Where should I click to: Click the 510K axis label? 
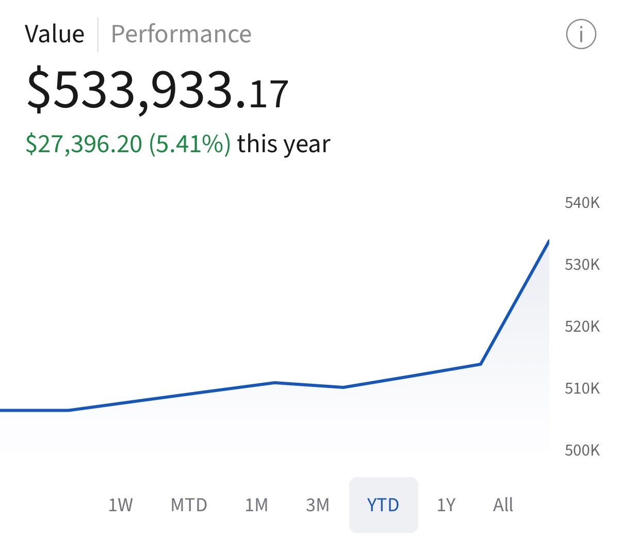pyautogui.click(x=582, y=388)
